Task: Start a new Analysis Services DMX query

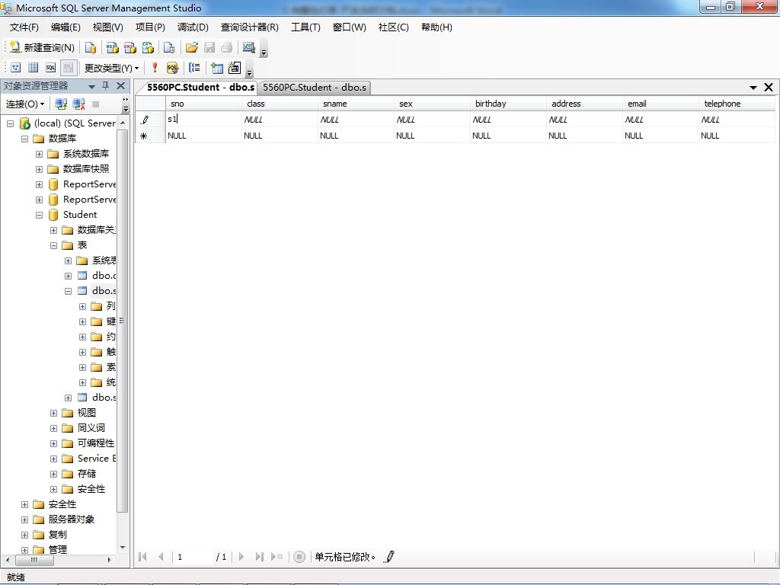Action: 130,47
